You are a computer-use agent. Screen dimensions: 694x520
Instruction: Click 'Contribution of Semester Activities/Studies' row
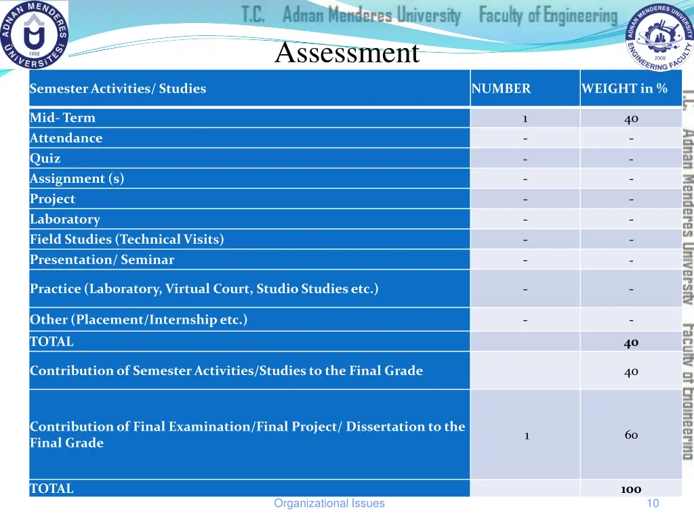pos(249,370)
